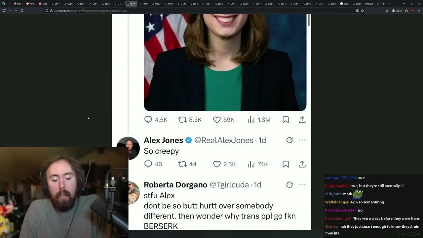423x238 pixels.
Task: Click the Sign in account button
Action: [397, 11]
